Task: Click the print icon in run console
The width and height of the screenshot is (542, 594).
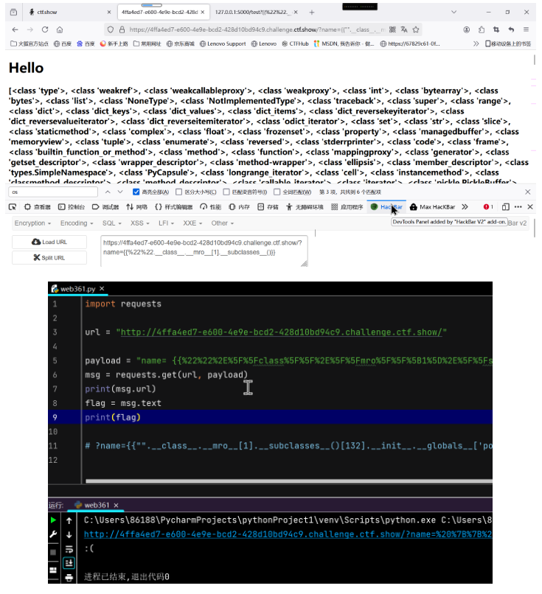Action: tap(69, 578)
